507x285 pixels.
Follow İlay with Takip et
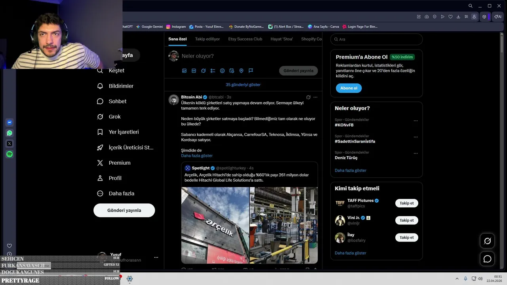click(406, 237)
